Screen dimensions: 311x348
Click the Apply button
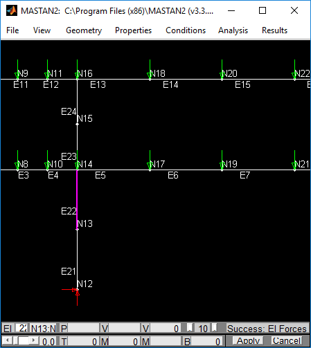(248, 340)
